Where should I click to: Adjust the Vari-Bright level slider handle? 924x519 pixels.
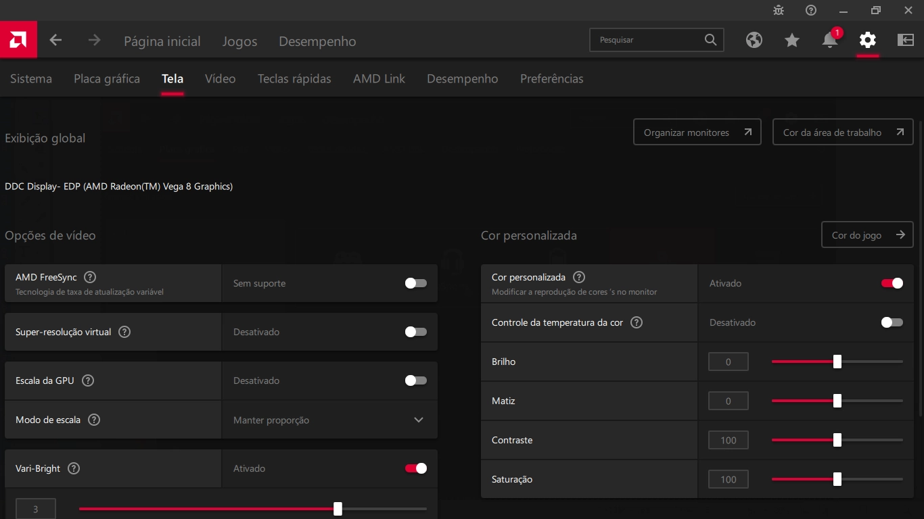(338, 509)
